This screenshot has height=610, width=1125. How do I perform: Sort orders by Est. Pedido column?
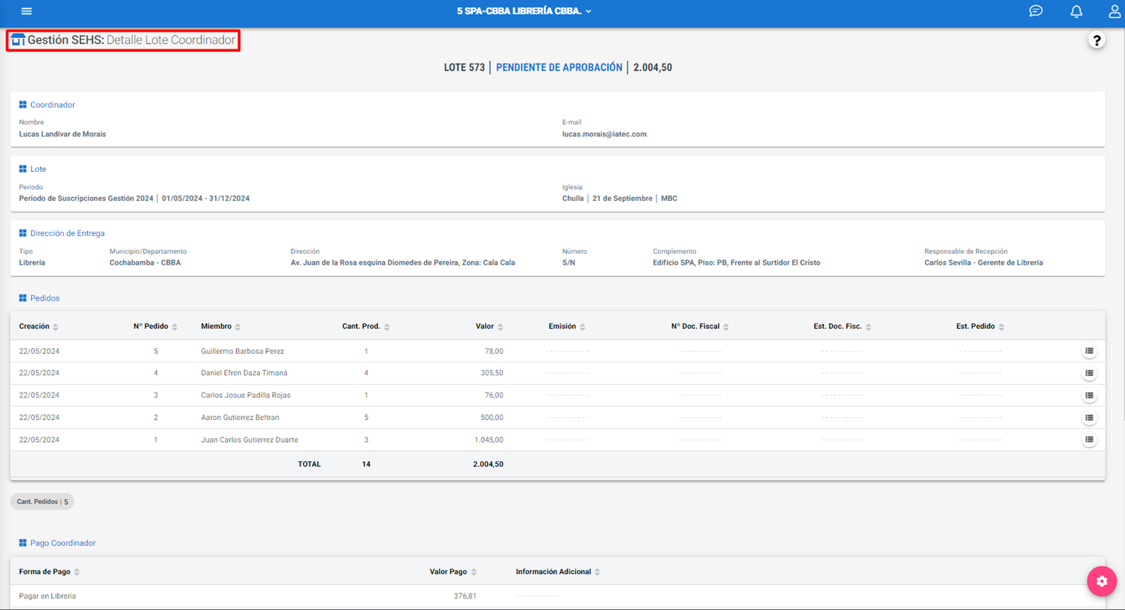[980, 326]
